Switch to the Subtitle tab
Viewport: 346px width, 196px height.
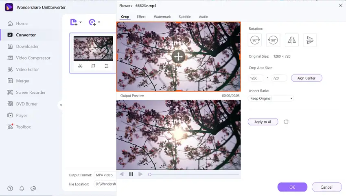pos(185,17)
